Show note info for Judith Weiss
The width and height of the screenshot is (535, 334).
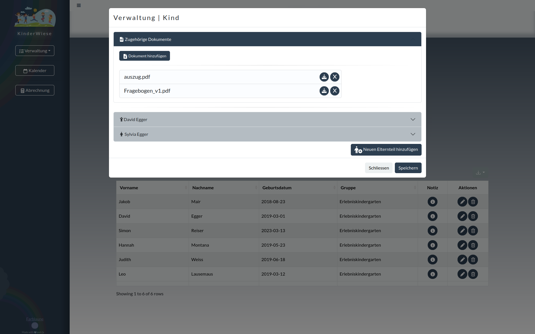(x=432, y=259)
